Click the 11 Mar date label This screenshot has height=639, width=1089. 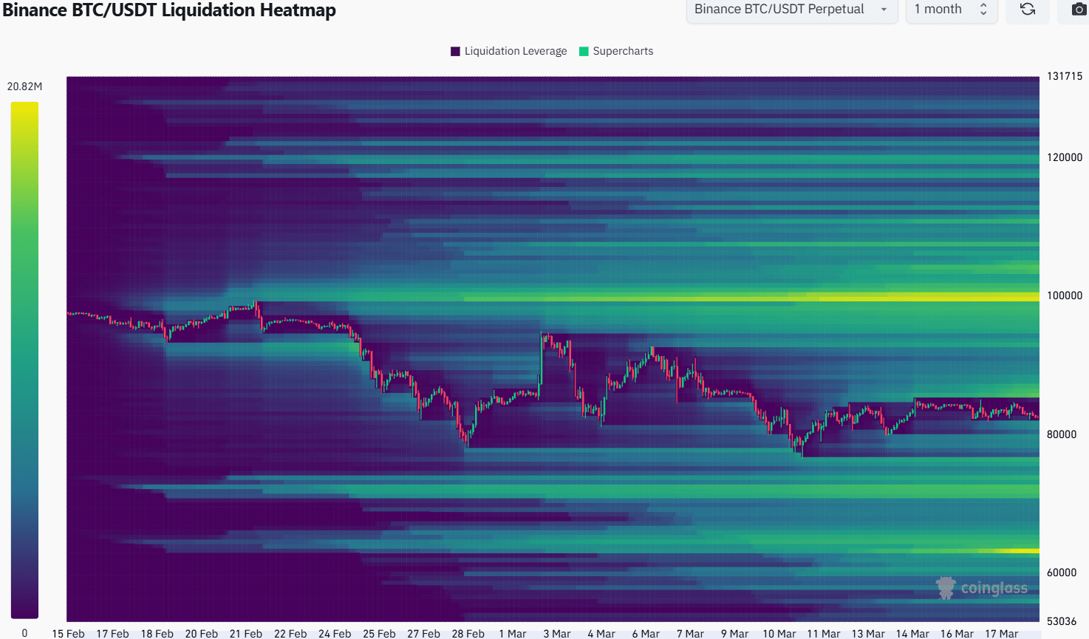[824, 634]
